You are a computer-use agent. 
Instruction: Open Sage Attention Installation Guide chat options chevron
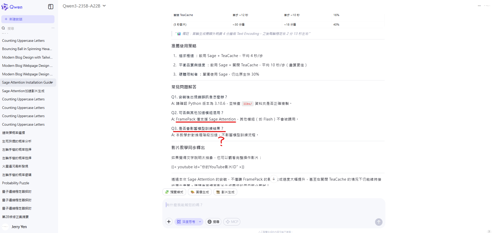tap(52, 83)
